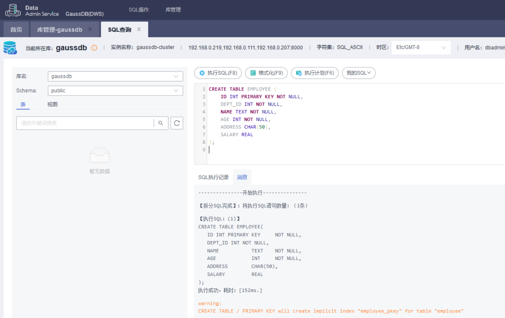Expand the 我的SQL dropdown

click(x=359, y=73)
